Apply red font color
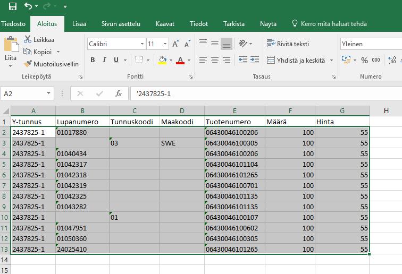 180,60
